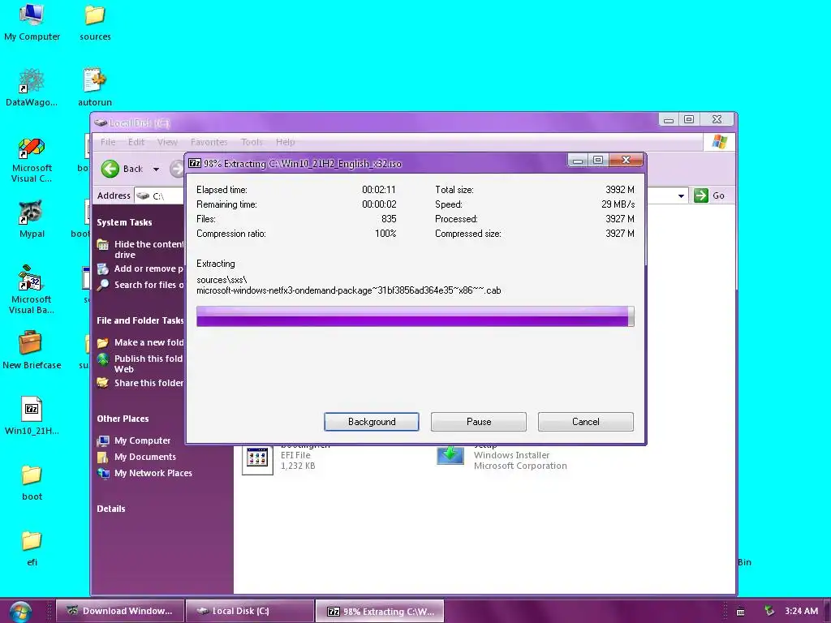Click the Go button in address bar
This screenshot has height=623, width=831.
pyautogui.click(x=709, y=195)
